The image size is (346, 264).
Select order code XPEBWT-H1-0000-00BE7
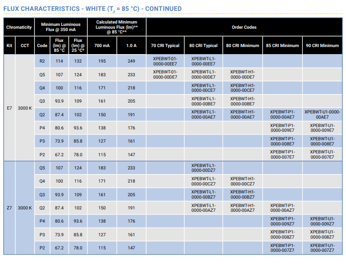pos(242,101)
